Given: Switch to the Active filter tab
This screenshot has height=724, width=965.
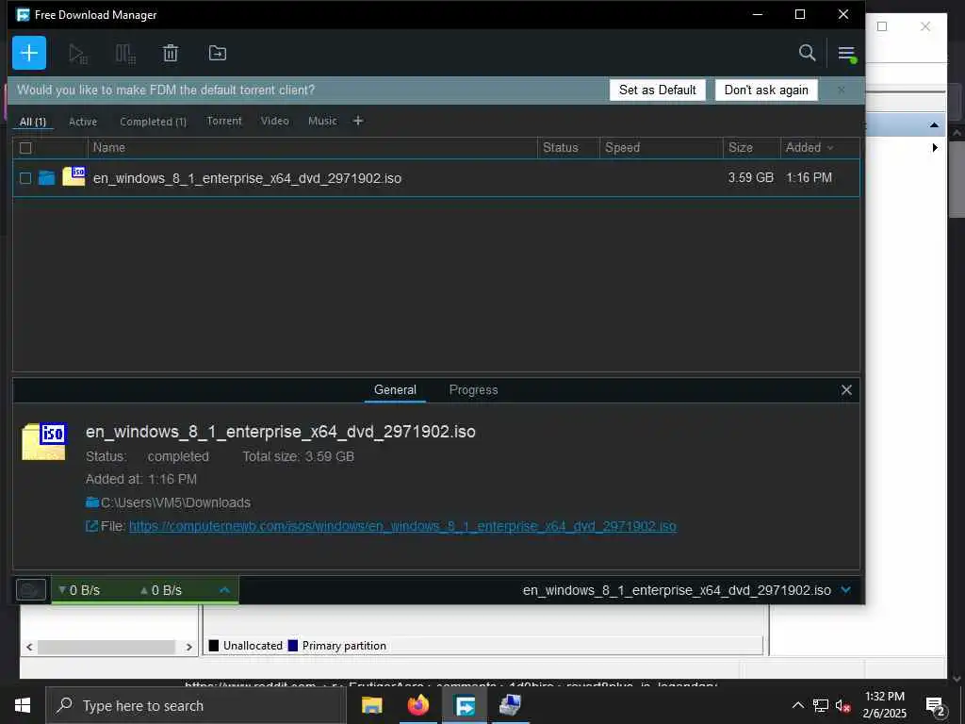Looking at the screenshot, I should 83,122.
